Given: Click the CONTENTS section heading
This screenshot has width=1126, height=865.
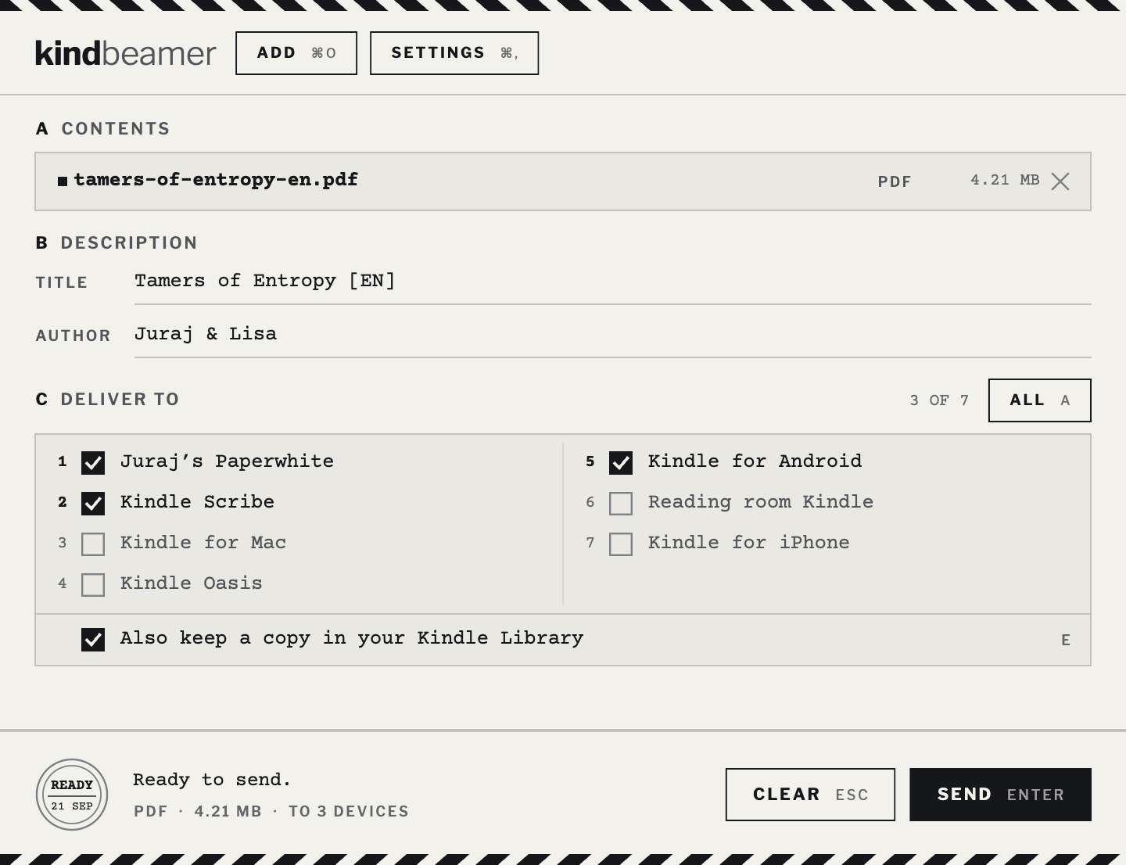Looking at the screenshot, I should [116, 128].
